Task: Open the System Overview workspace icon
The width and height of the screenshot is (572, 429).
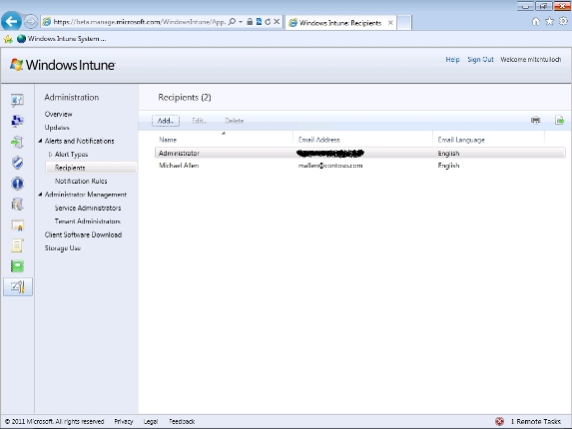Action: 17,100
